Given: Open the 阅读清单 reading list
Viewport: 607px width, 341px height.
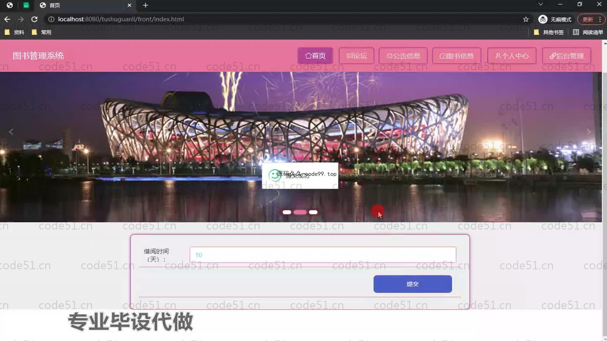Looking at the screenshot, I should pyautogui.click(x=588, y=32).
